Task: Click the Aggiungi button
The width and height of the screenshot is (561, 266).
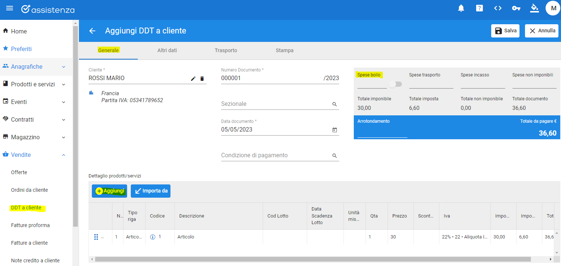Action: pyautogui.click(x=109, y=191)
